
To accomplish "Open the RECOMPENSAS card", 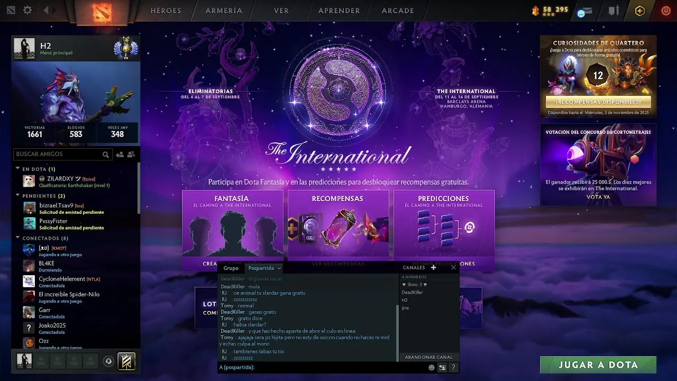I will tap(338, 230).
